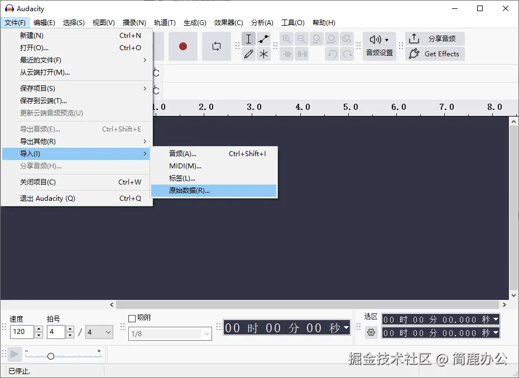The width and height of the screenshot is (519, 378).
Task: Adjust the playback speed slider knob
Action: tap(51, 356)
